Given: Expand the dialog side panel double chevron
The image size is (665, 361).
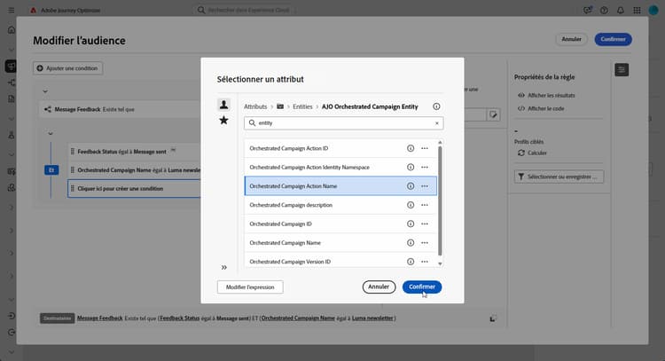Looking at the screenshot, I should click(224, 267).
